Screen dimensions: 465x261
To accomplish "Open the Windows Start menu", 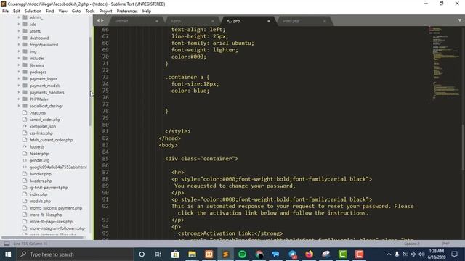I will [x=8, y=254].
